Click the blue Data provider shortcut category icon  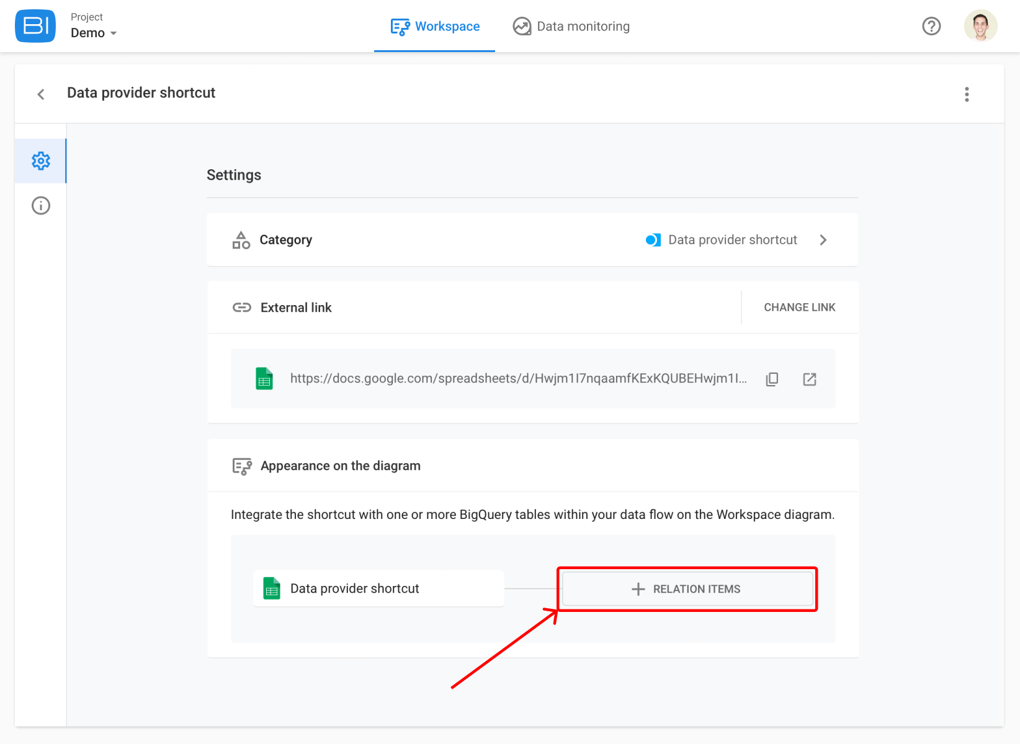pos(653,240)
